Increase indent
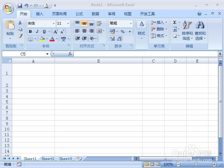 pyautogui.click(x=84, y=39)
